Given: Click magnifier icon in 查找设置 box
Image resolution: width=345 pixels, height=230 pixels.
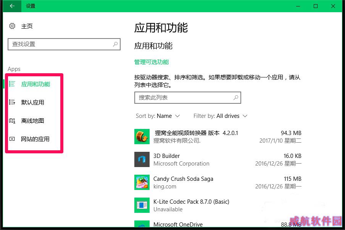Looking at the screenshot, I should 115,44.
